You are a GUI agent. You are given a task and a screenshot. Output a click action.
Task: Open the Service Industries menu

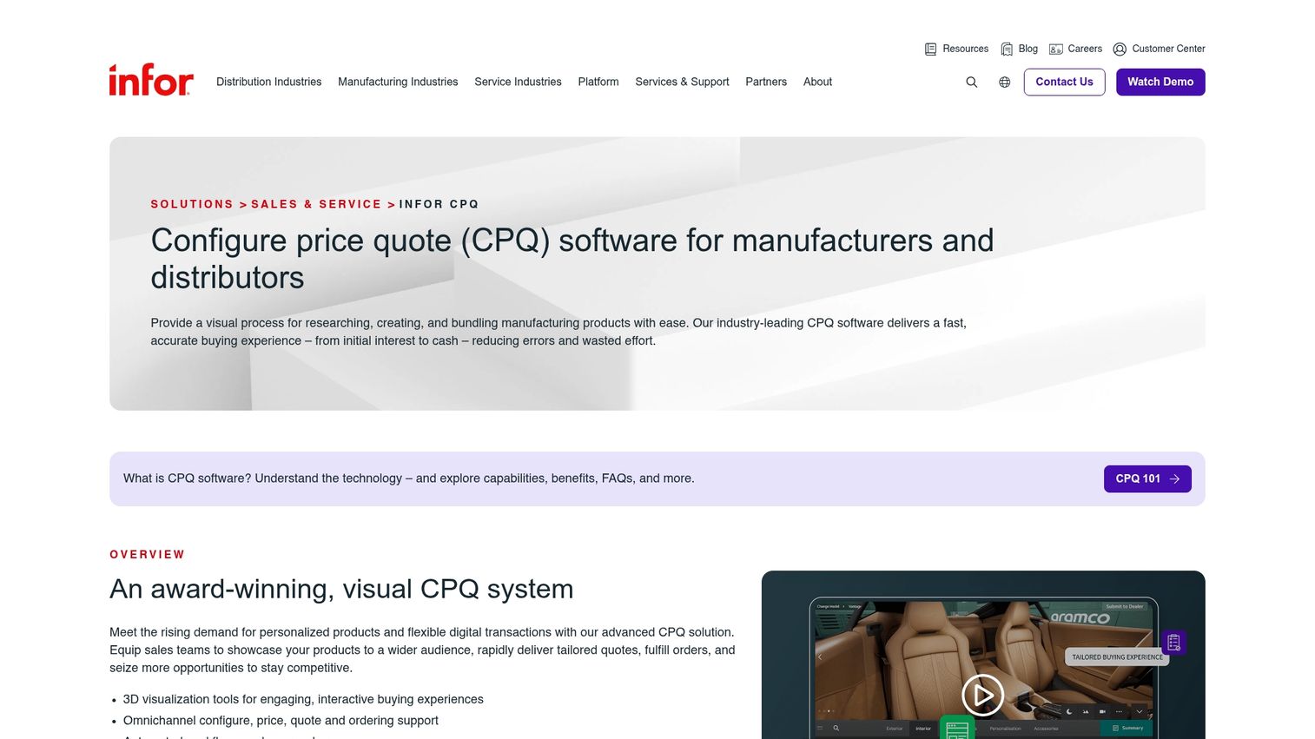tap(518, 82)
